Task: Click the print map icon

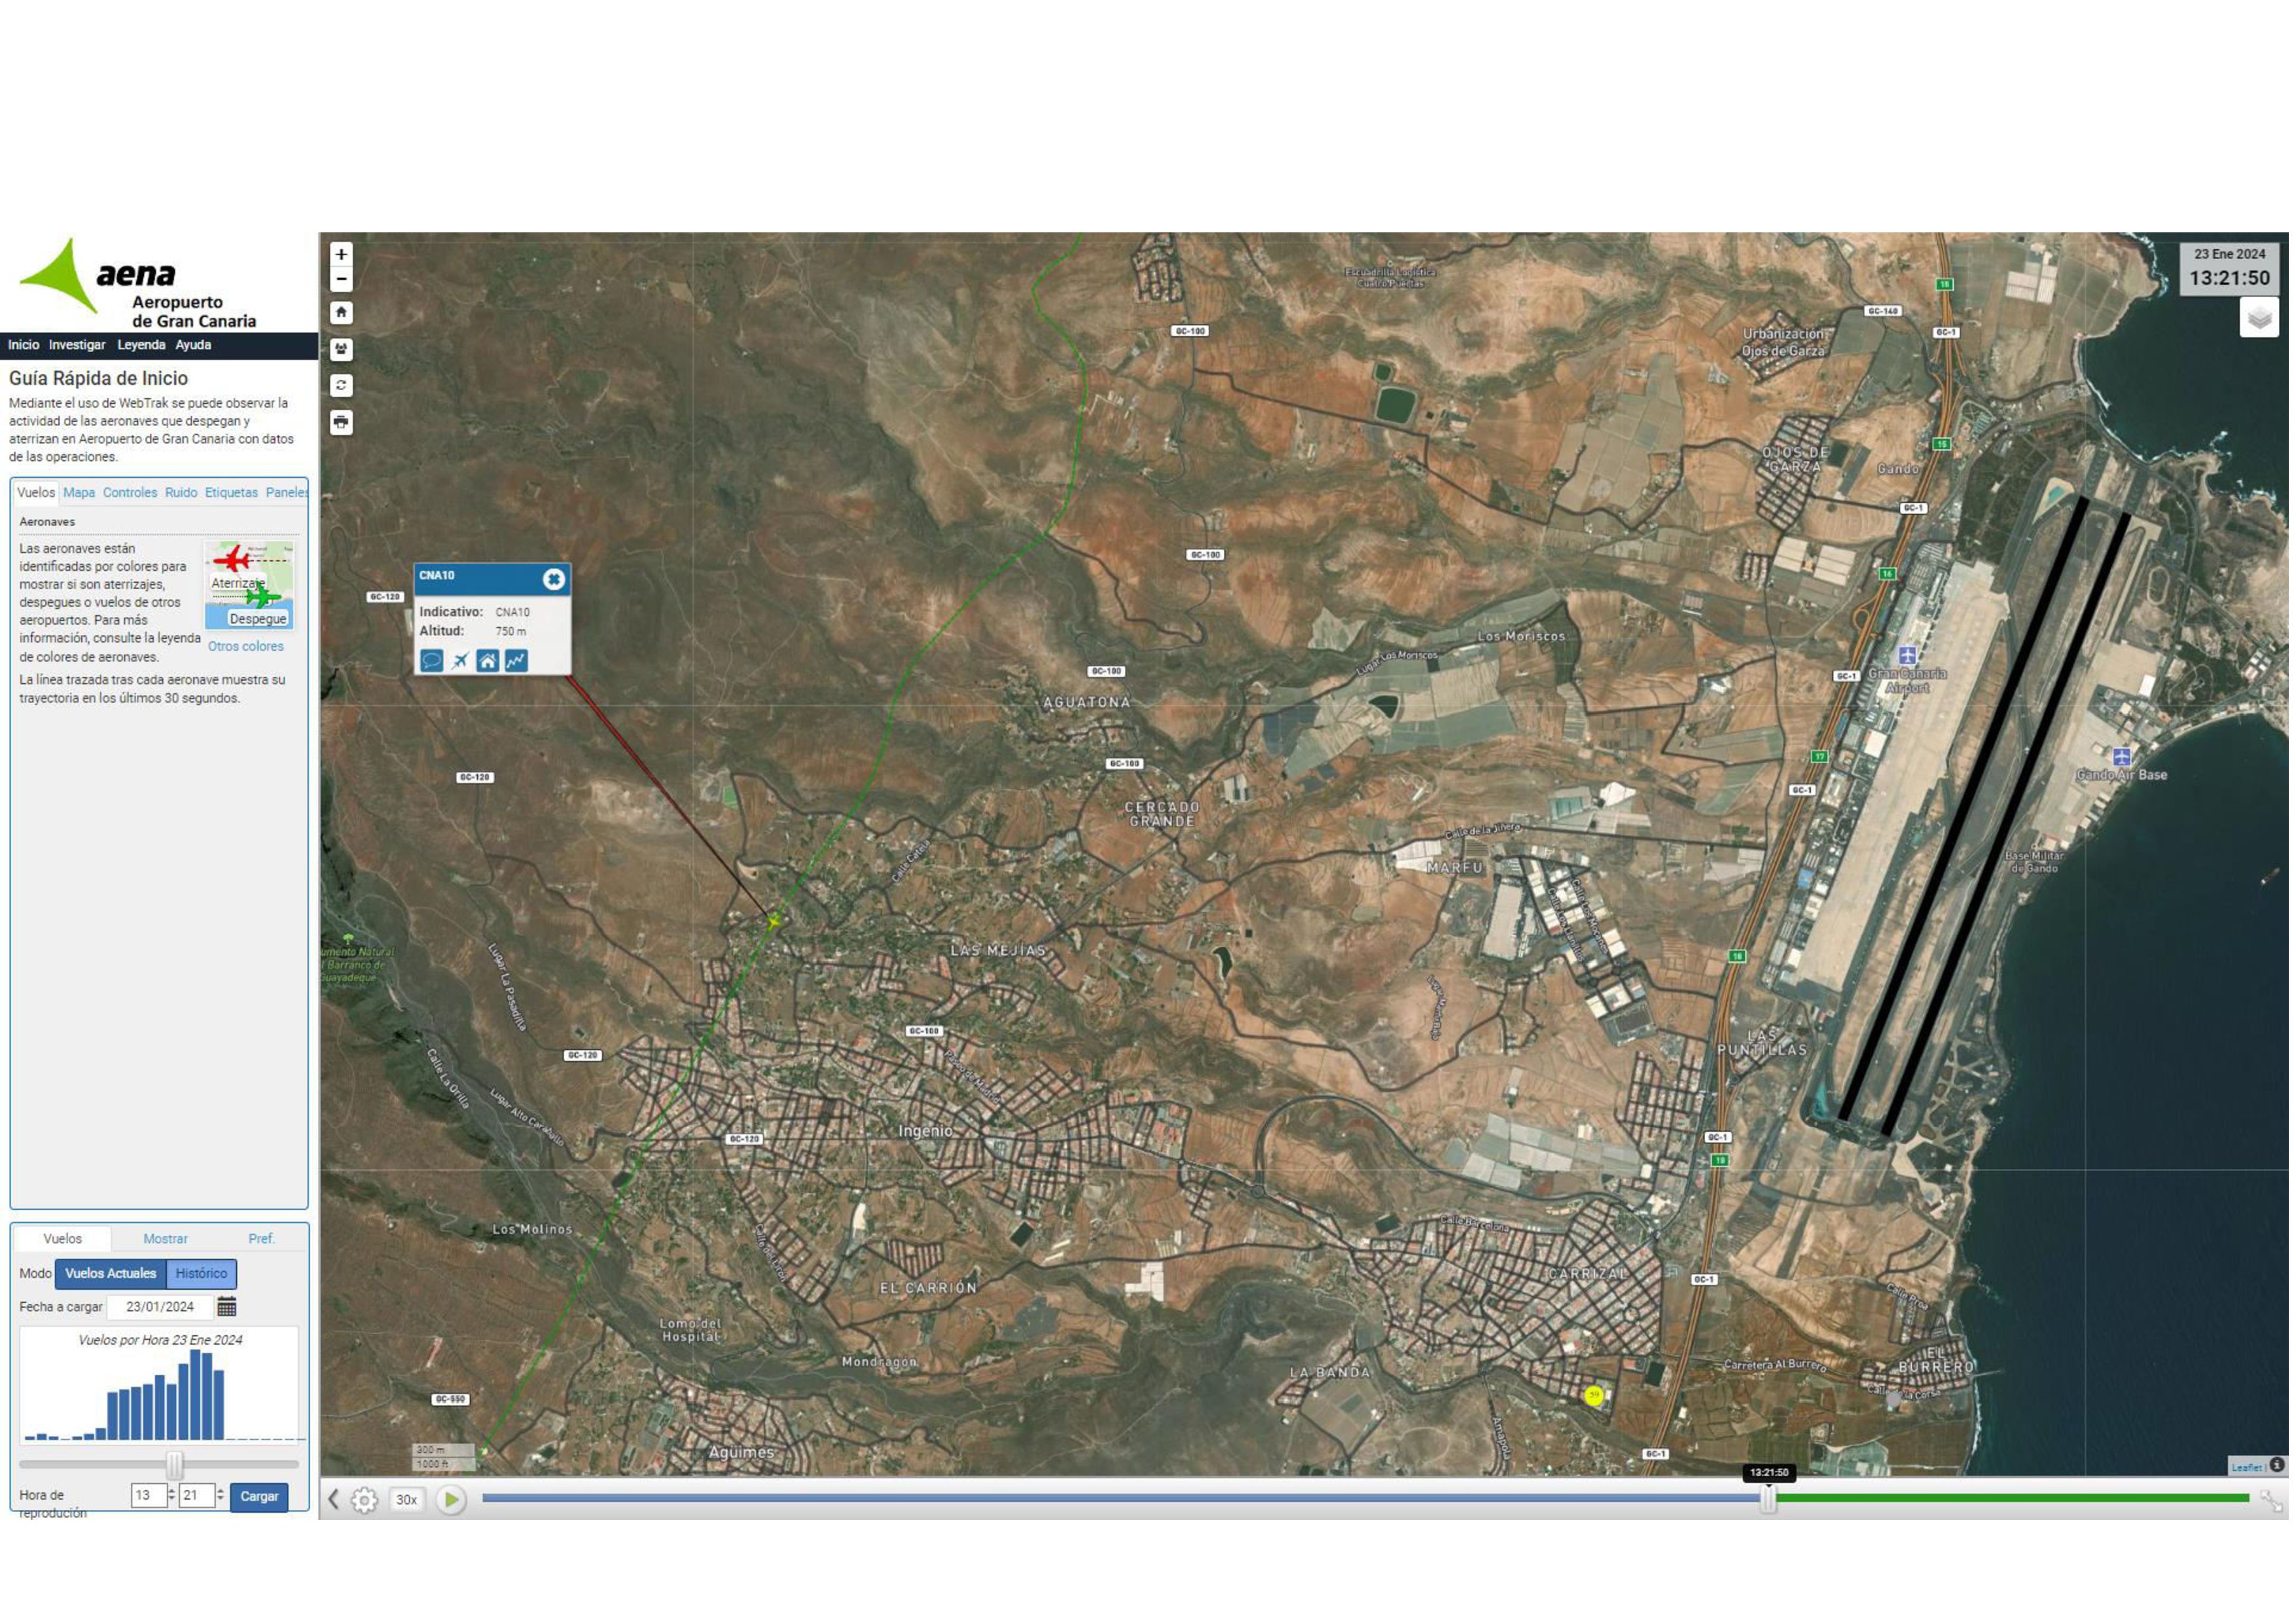Action: click(x=341, y=423)
